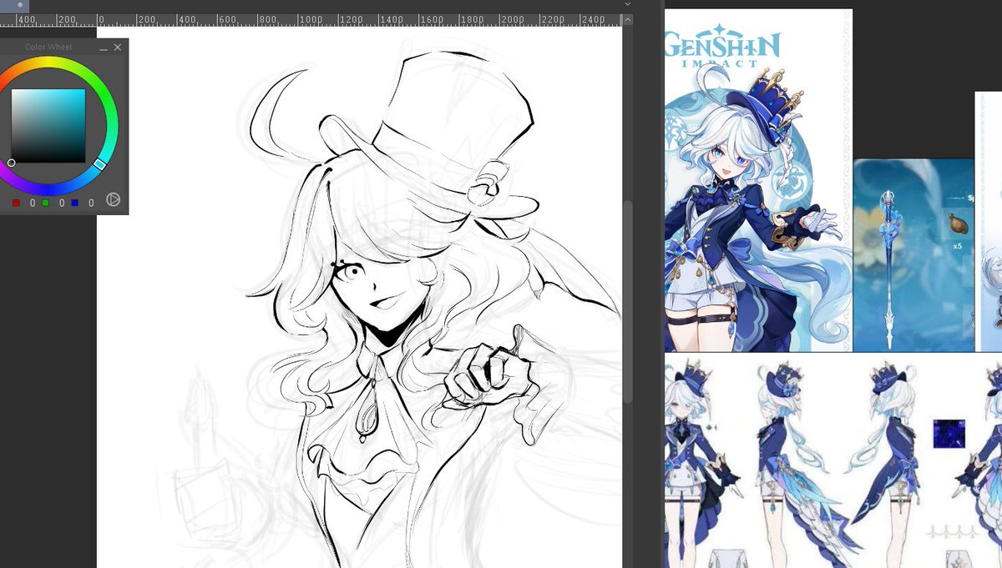Click the hue ring handle marker
This screenshot has height=568, width=1002.
click(99, 164)
